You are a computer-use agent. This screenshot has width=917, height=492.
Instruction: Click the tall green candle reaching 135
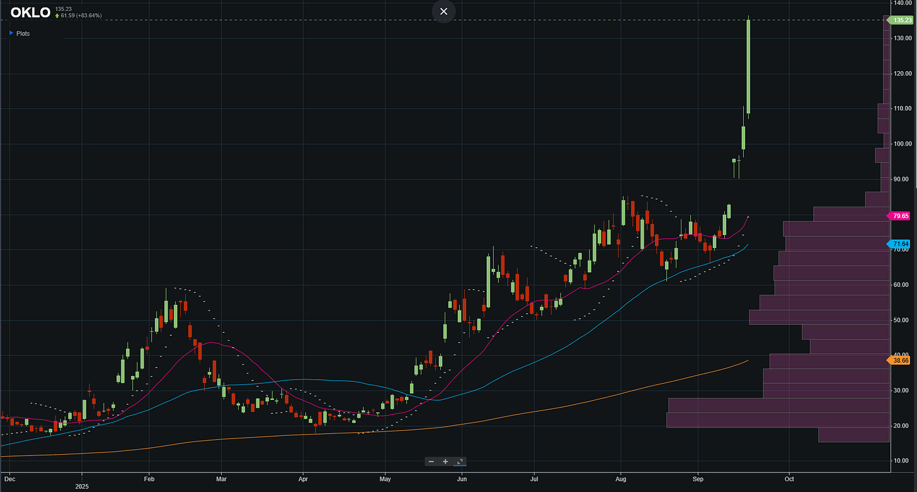[x=748, y=66]
